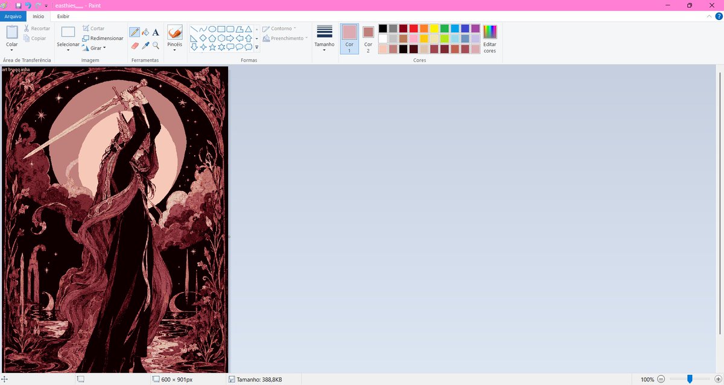The image size is (724, 385).
Task: Choose the Four-point star shape
Action: 203,47
